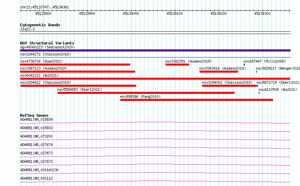300x186 pixels.
Task: Click the blue marker under nsv3929117
Action: pos(257,72)
